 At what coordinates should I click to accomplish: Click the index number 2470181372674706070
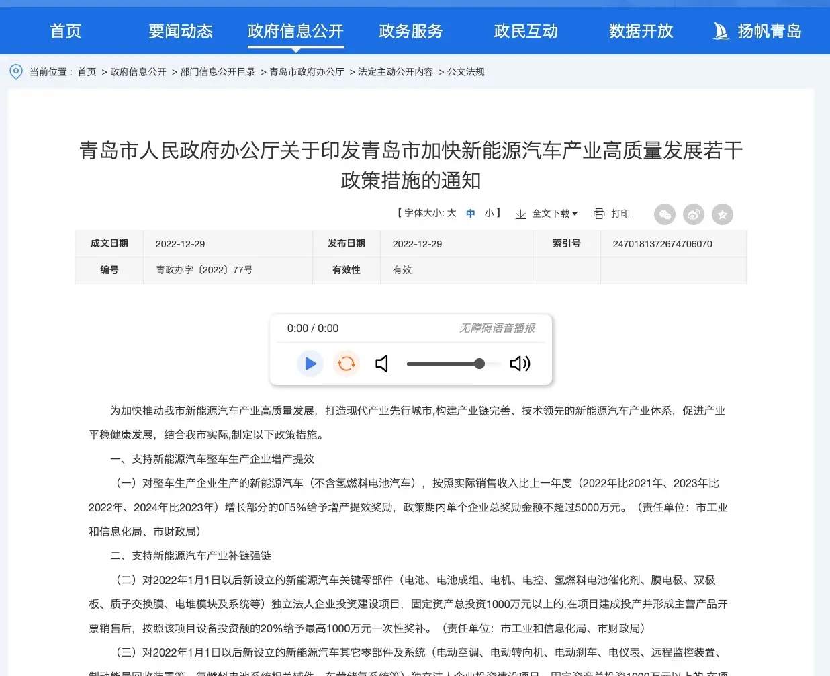(662, 244)
